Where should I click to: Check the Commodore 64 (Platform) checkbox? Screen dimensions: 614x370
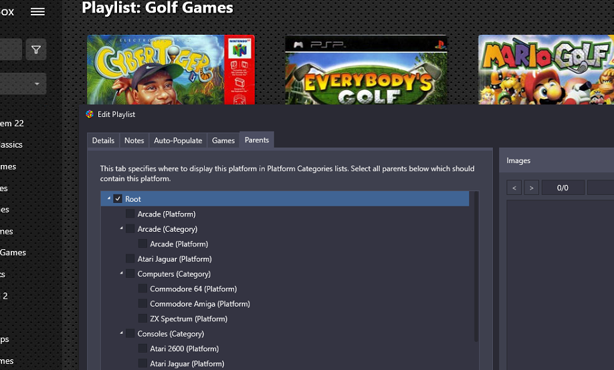pos(142,289)
